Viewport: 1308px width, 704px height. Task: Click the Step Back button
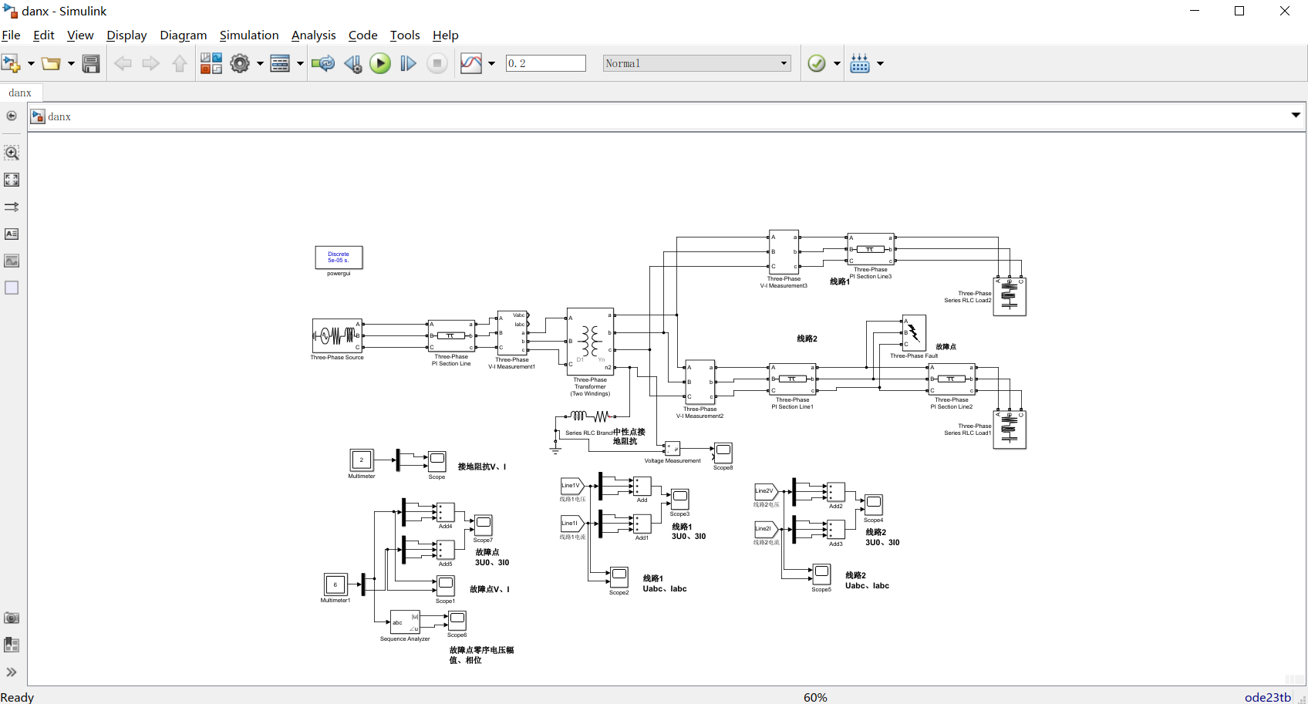[352, 63]
